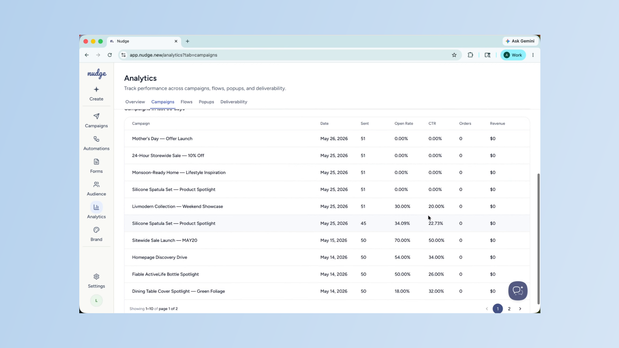Open Livmodern Collection — Weekend Showcase campaign
Image resolution: width=619 pixels, height=348 pixels.
coord(177,207)
